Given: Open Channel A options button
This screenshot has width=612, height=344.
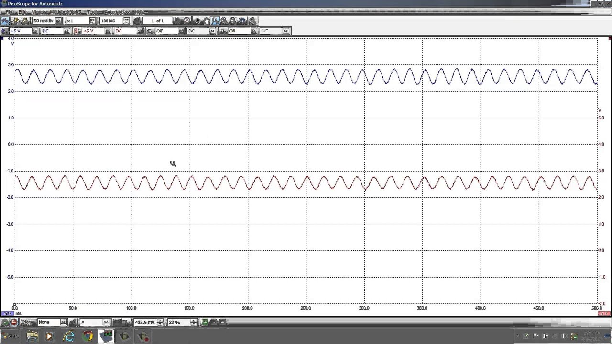Looking at the screenshot, I should [x=4, y=31].
